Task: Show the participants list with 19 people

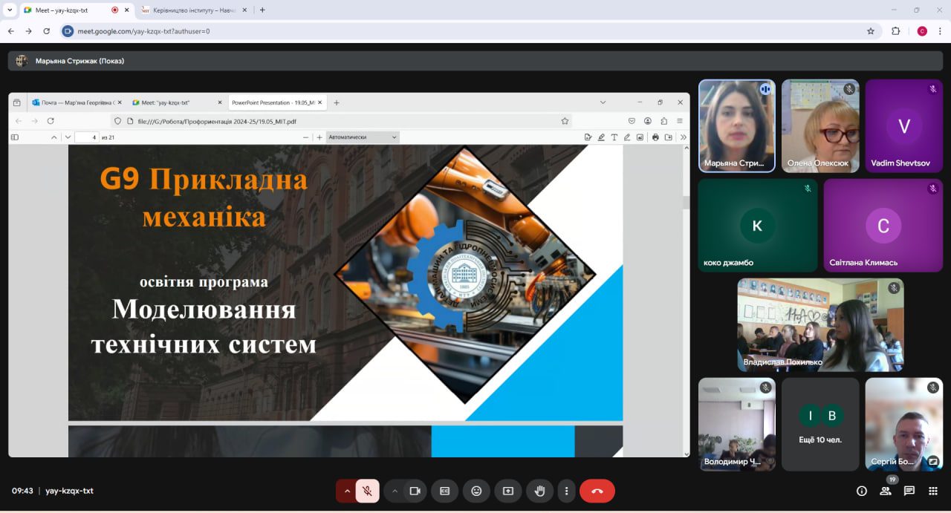Action: point(886,491)
